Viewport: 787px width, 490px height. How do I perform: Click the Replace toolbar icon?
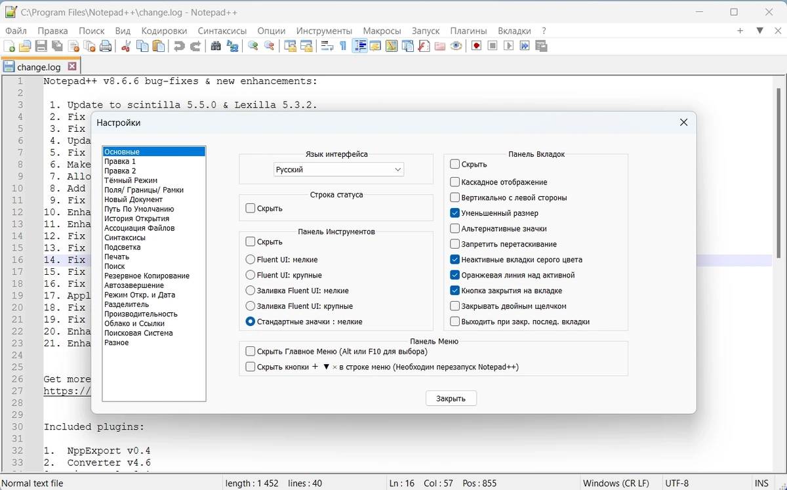click(x=232, y=46)
